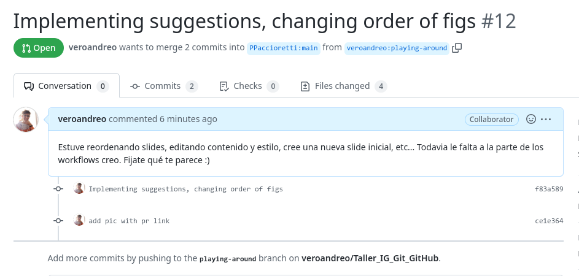
Task: Click the small avatar beside 'add pic' commit
Action: point(79,220)
